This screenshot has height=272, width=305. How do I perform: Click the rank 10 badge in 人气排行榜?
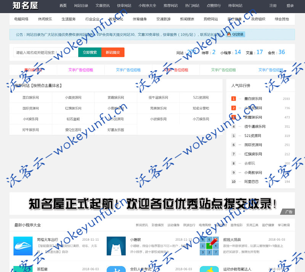pyautogui.click(x=234, y=182)
